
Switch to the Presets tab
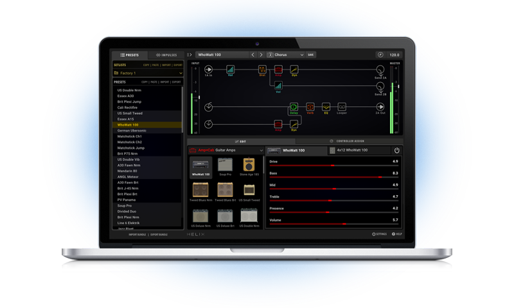pos(130,55)
